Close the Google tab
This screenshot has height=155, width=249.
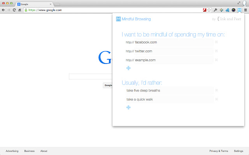tap(51, 4)
